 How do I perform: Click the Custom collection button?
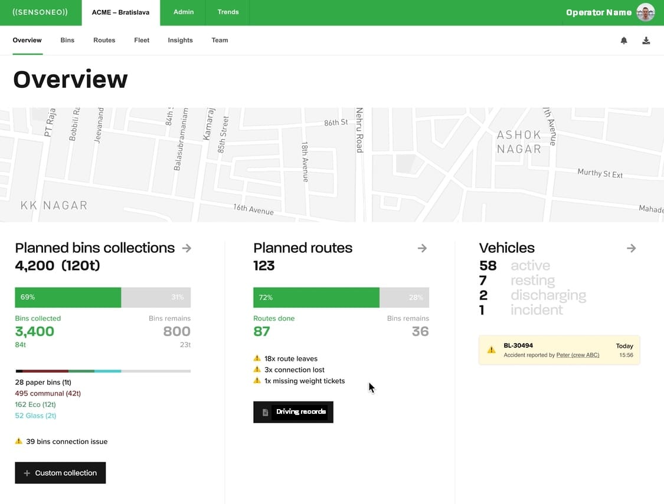60,473
